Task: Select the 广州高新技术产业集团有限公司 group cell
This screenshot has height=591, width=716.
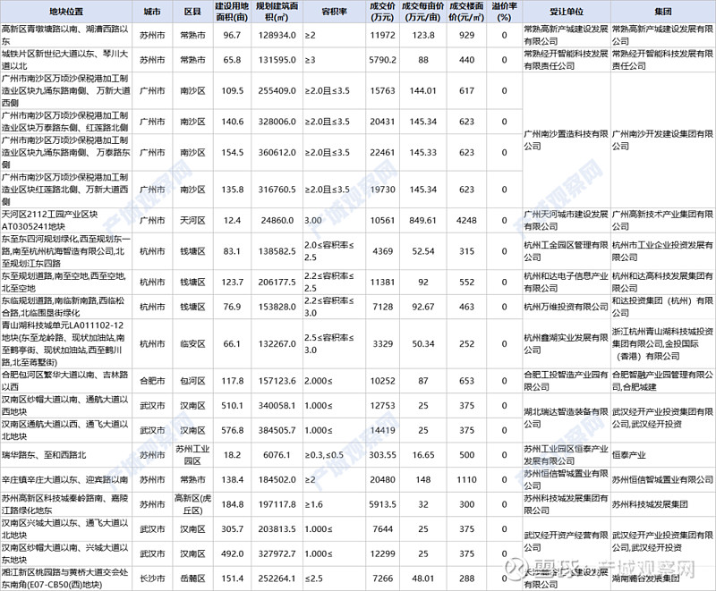Action: coord(663,220)
